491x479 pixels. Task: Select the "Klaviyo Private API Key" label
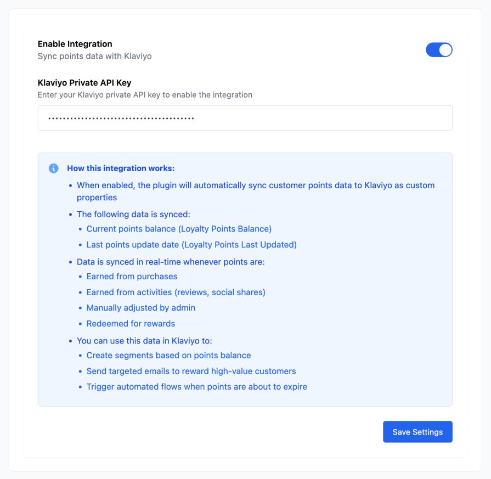[x=84, y=83]
